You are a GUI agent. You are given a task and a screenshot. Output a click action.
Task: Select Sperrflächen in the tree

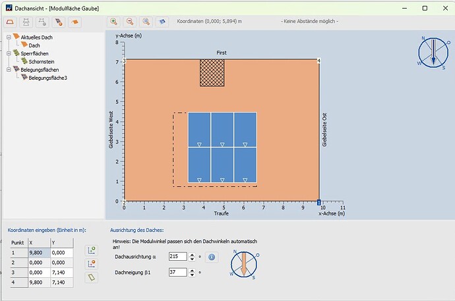click(34, 53)
